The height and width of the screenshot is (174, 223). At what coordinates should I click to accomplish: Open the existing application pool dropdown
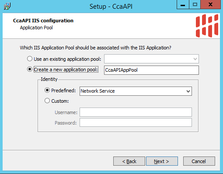151,59
